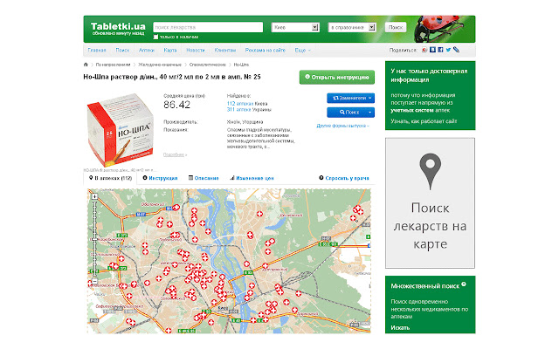Open 'Спазмолитические' breadcrumb link
The height and width of the screenshot is (349, 559).
click(x=208, y=65)
